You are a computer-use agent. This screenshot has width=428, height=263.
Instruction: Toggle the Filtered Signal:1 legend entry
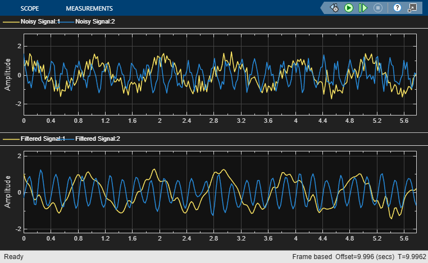tap(43, 138)
